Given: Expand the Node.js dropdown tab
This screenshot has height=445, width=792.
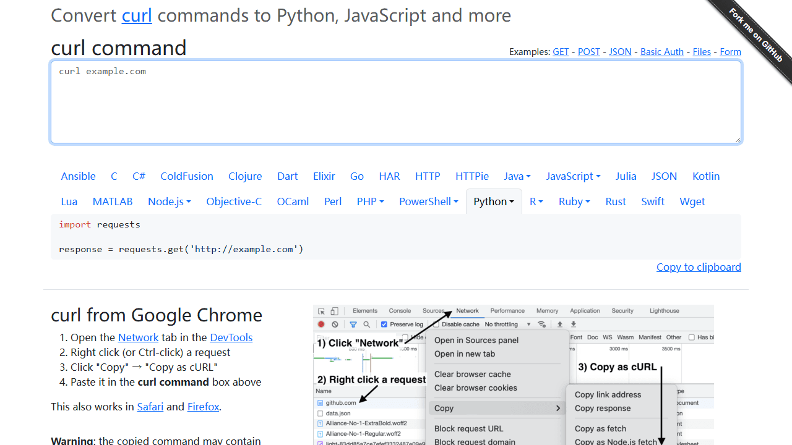Looking at the screenshot, I should click(x=170, y=201).
